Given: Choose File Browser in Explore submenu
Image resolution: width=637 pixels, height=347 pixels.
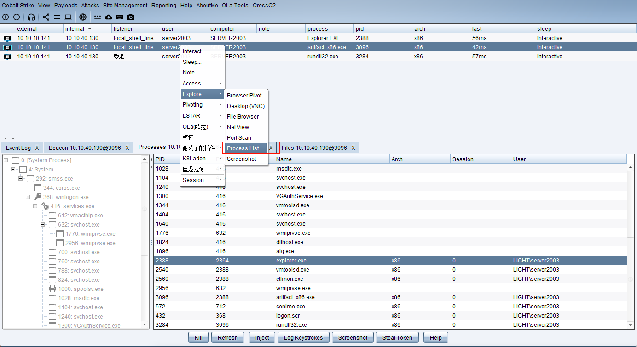Looking at the screenshot, I should point(246,117).
